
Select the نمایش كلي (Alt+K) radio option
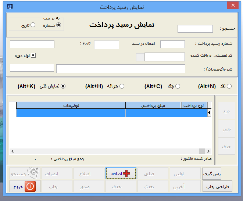pos(63,86)
